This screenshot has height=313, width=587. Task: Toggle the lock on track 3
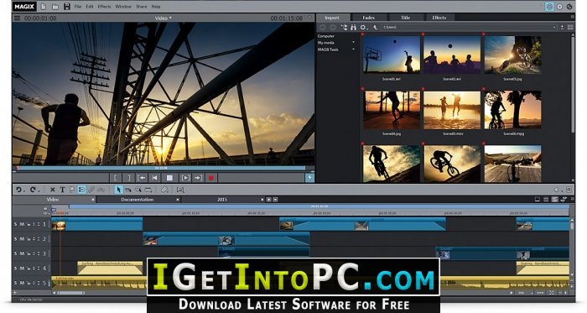click(29, 253)
